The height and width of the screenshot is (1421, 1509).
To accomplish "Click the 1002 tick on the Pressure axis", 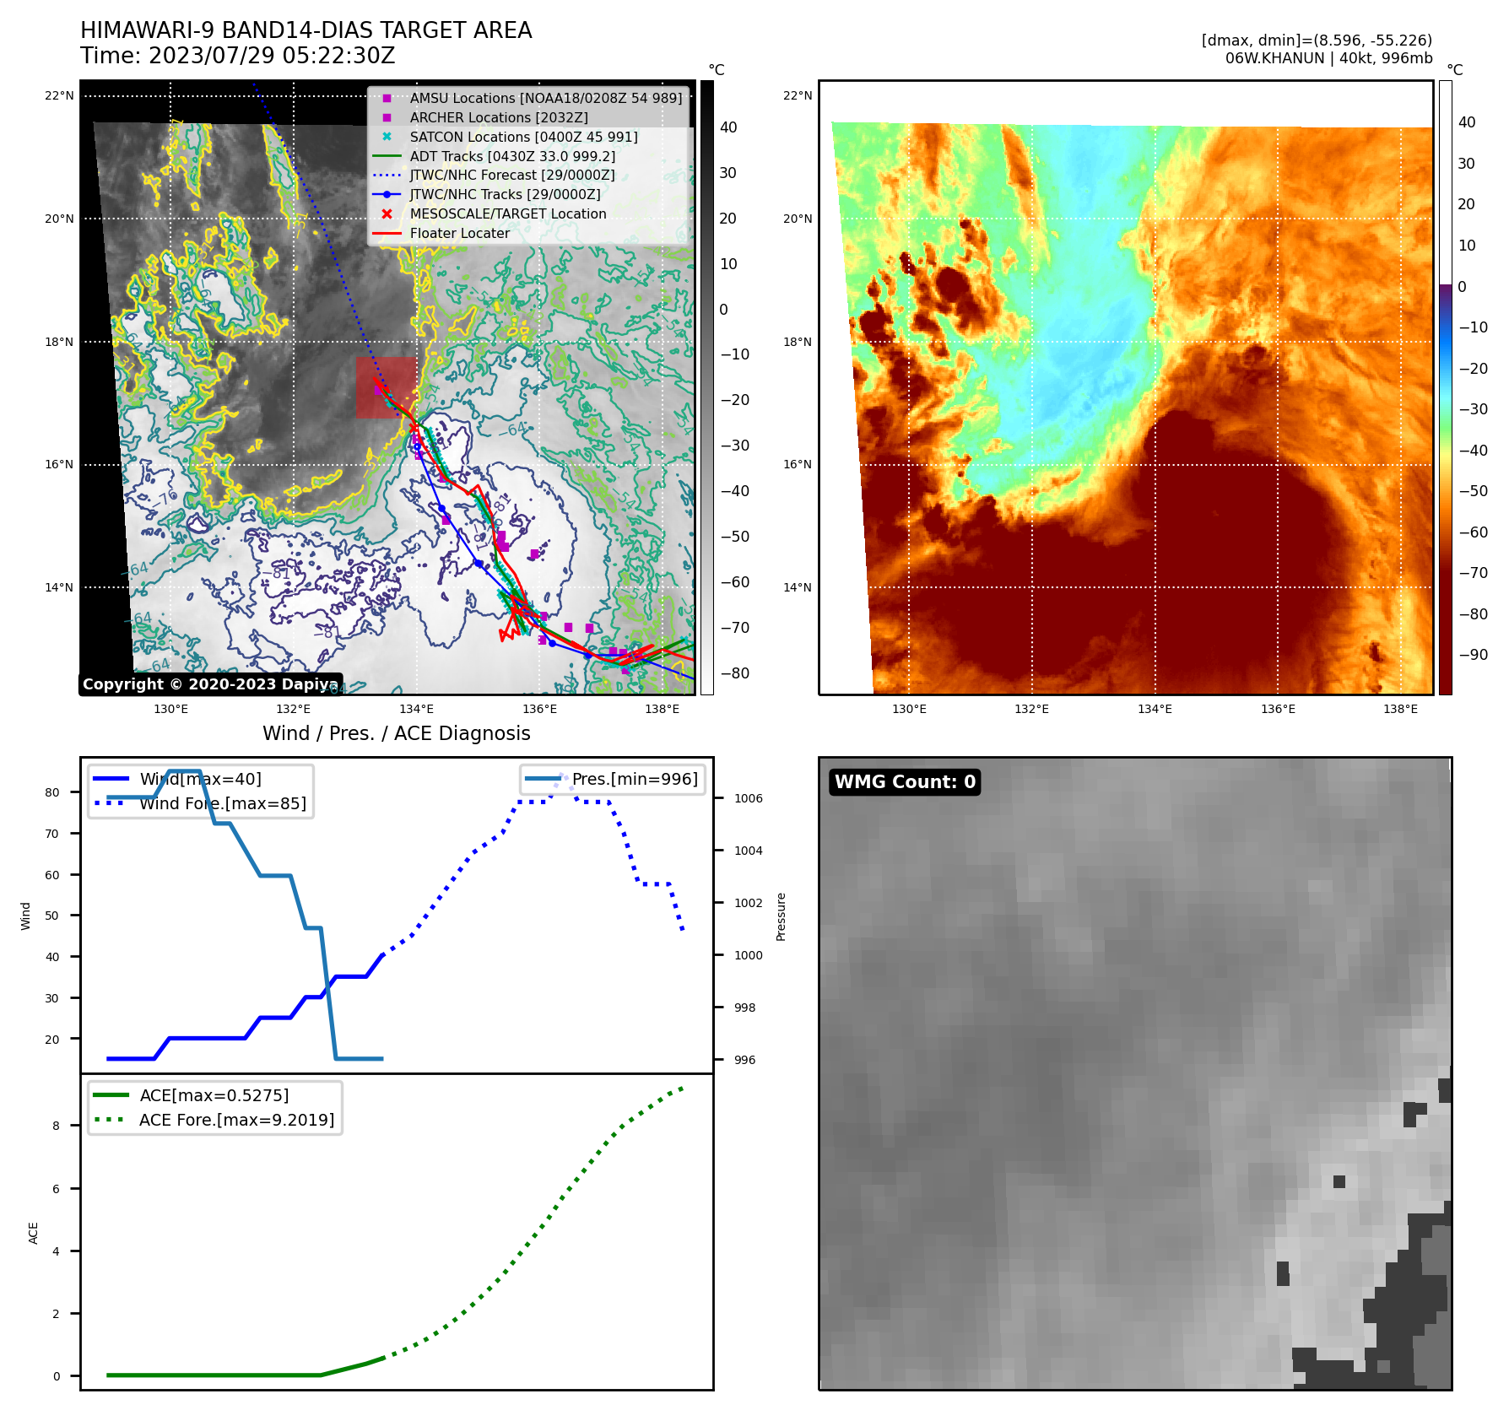I will coord(748,903).
